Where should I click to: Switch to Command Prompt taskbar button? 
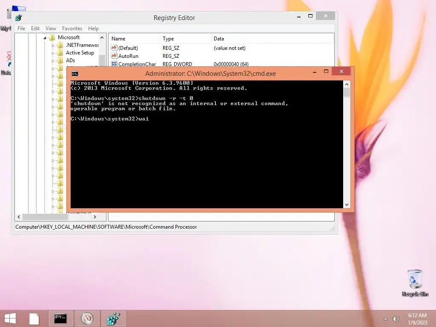60,318
